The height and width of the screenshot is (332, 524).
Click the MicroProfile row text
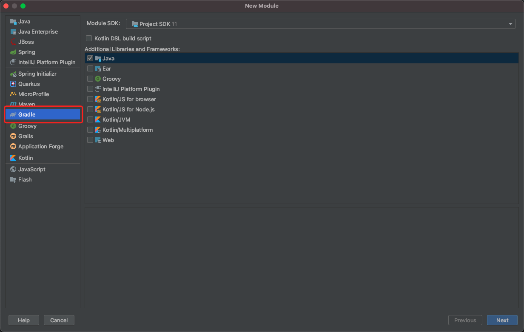point(34,94)
